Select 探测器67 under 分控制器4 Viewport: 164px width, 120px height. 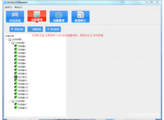[x=22, y=105]
